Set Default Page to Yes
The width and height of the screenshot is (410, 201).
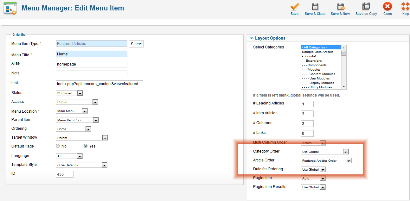pyautogui.click(x=86, y=146)
